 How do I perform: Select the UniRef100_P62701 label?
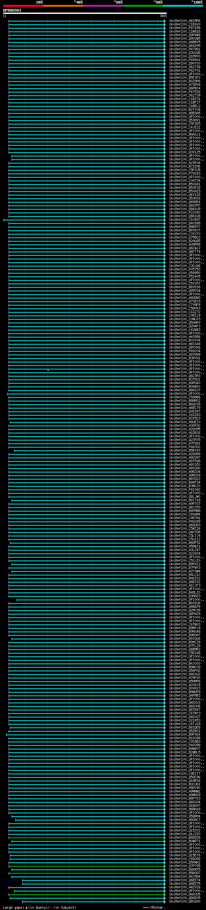point(185,70)
